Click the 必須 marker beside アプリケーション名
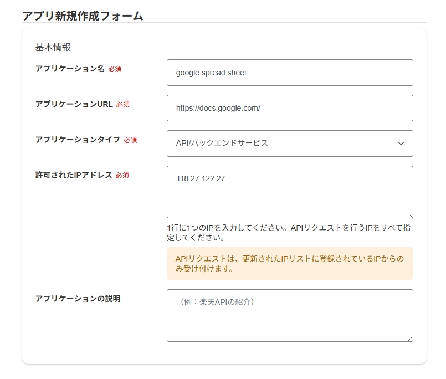This screenshot has height=379, width=446. point(115,69)
